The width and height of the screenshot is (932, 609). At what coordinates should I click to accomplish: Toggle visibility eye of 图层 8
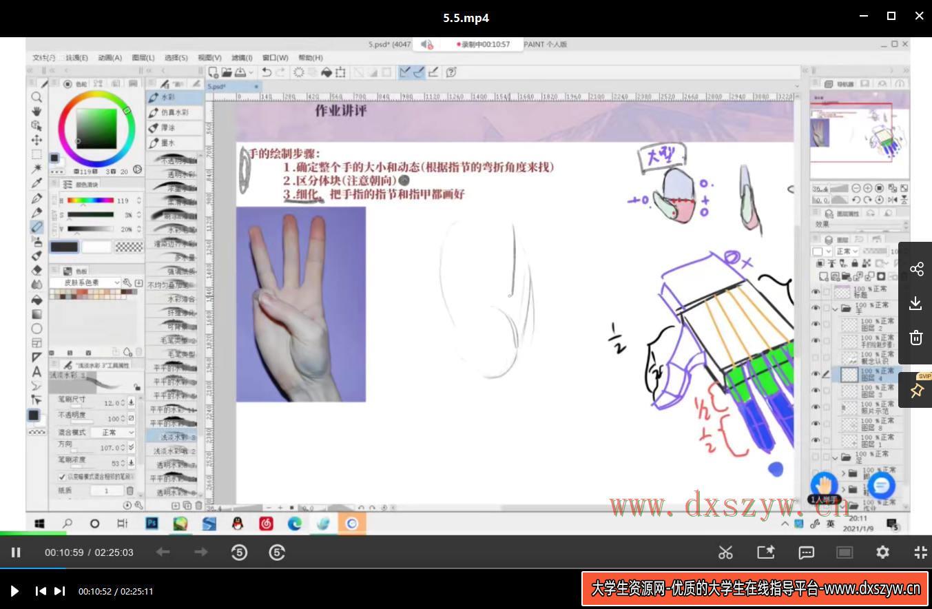[x=816, y=424]
